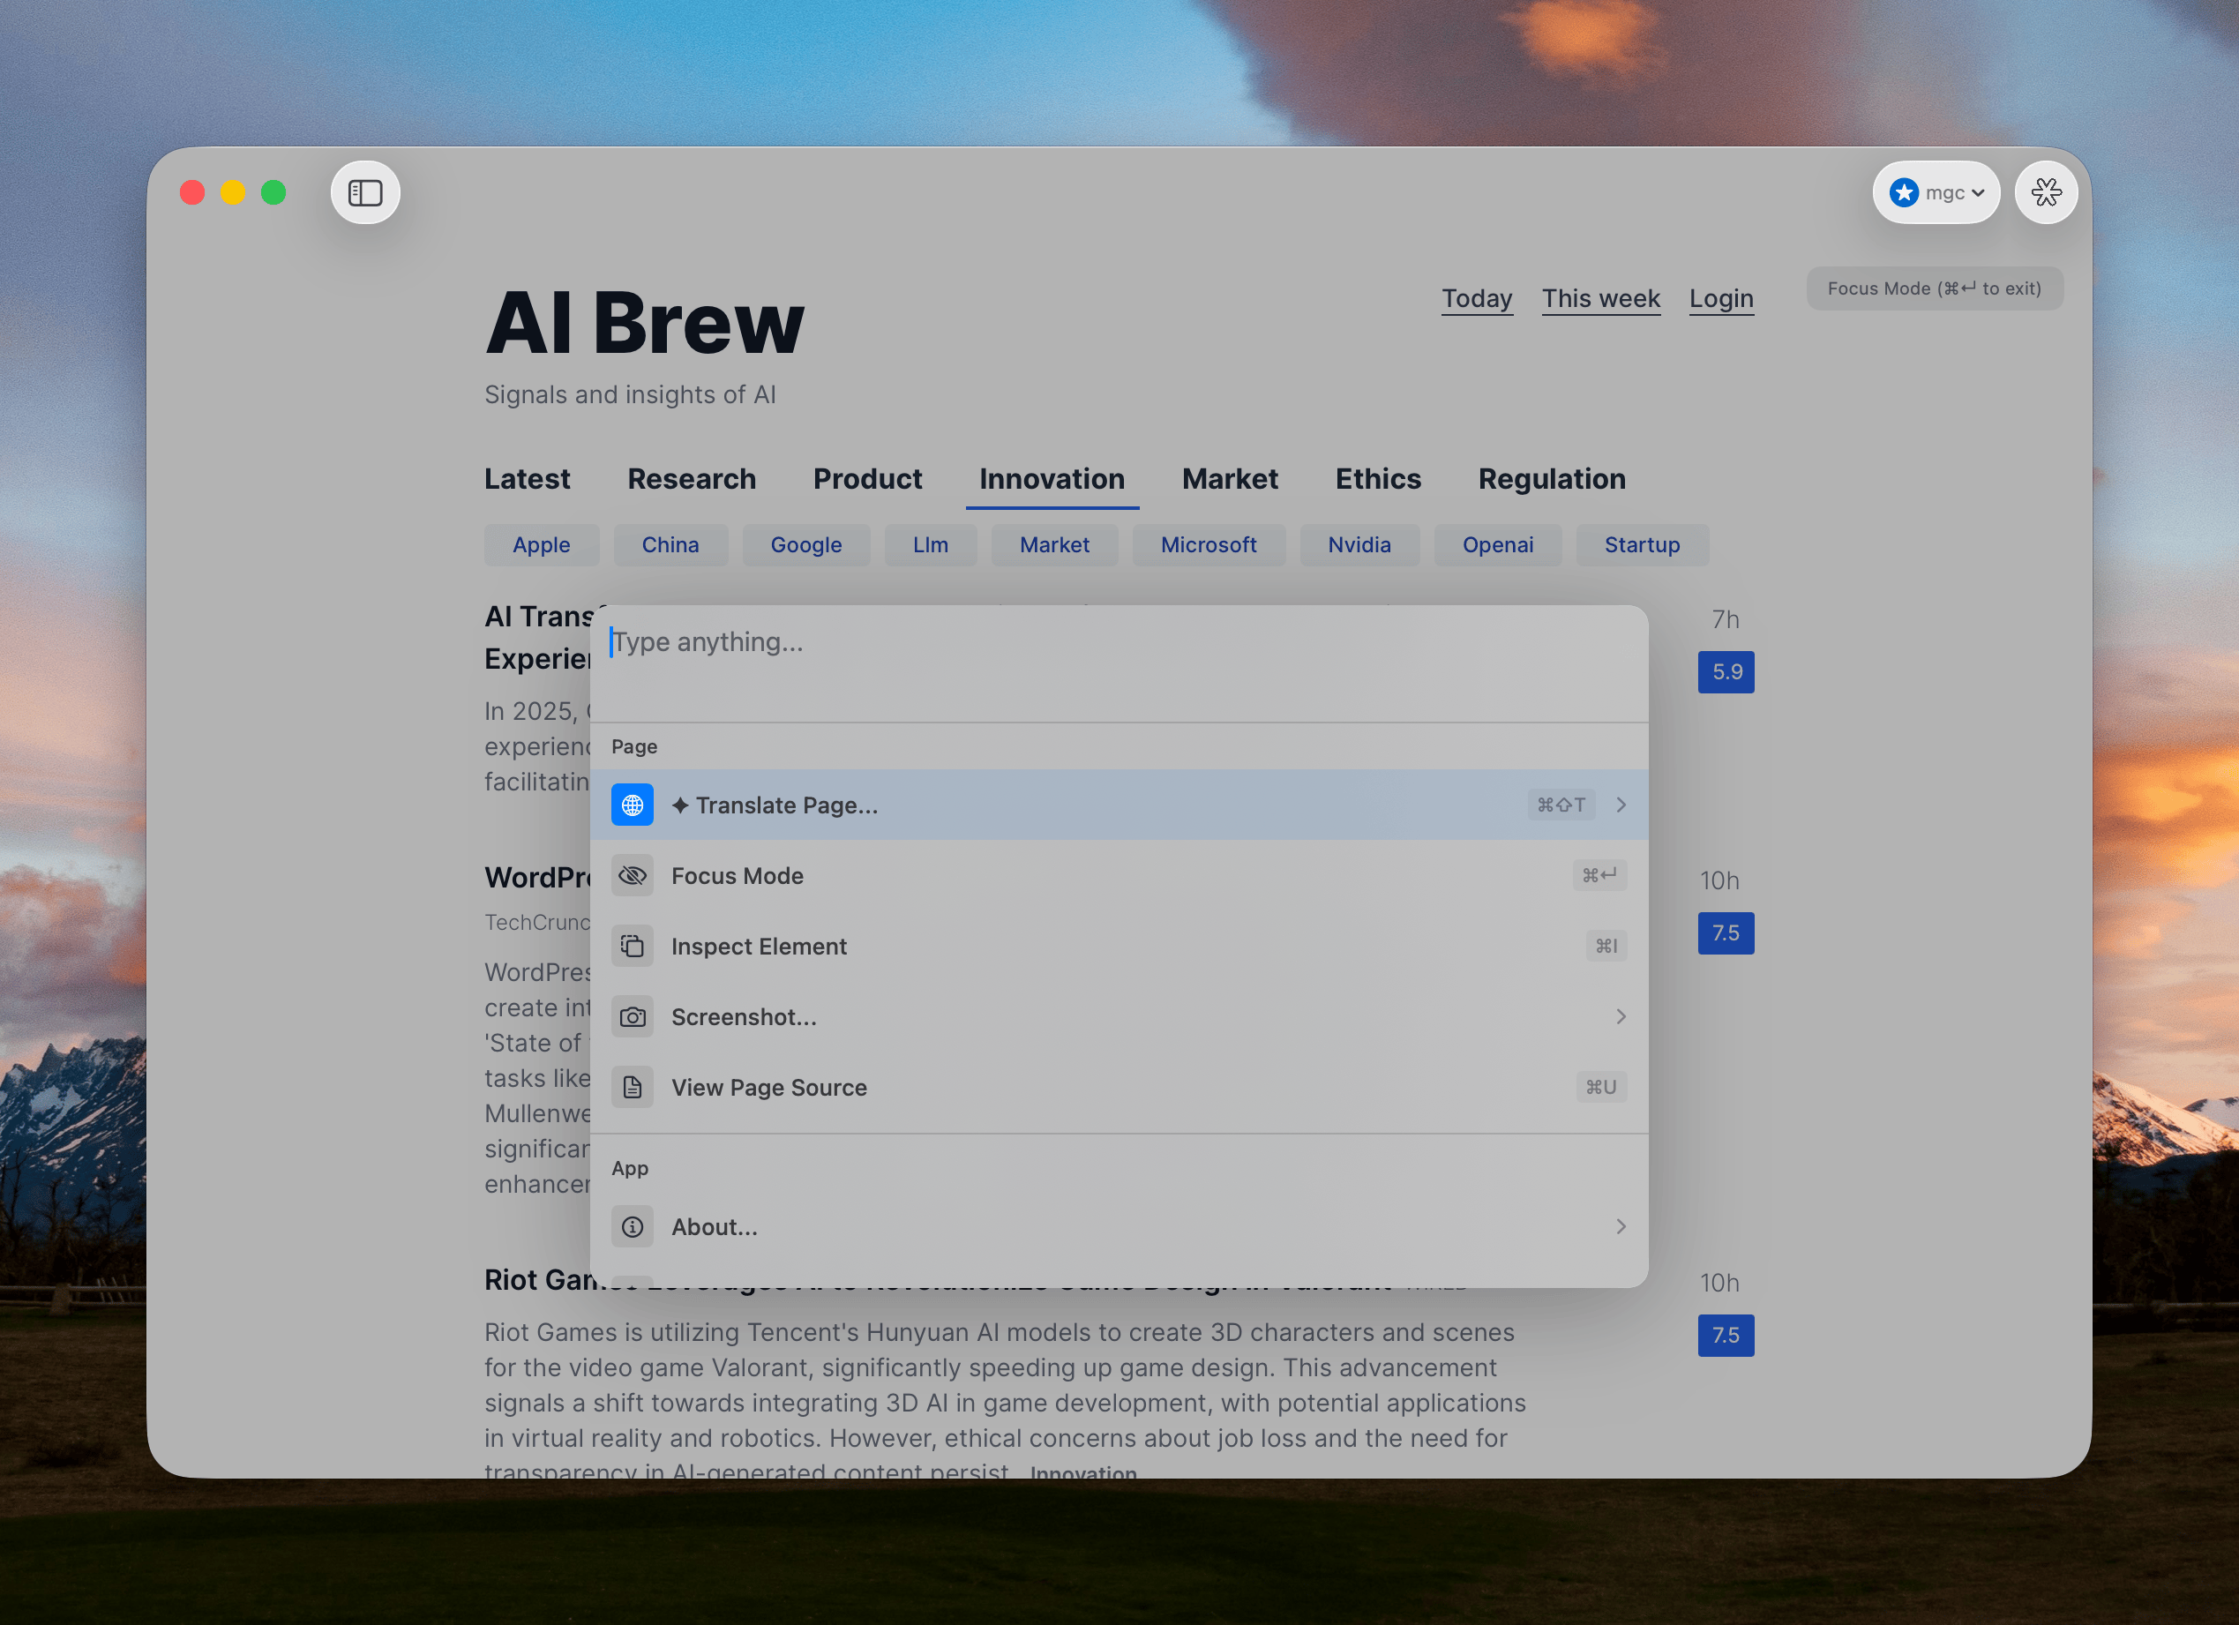Click the About info circle icon
2239x1625 pixels.
click(632, 1227)
